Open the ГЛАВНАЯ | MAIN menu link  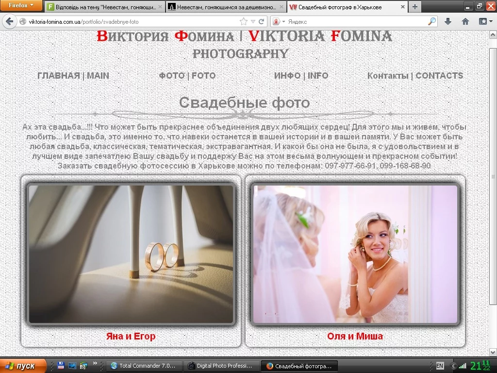pyautogui.click(x=73, y=76)
